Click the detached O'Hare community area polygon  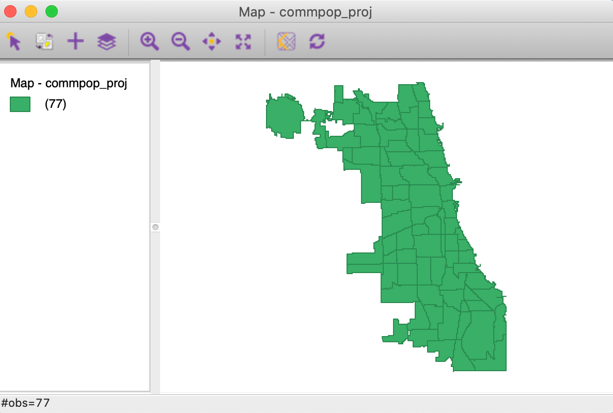(x=285, y=116)
